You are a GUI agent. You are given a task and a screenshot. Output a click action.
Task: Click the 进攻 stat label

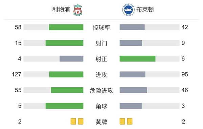point(101,75)
